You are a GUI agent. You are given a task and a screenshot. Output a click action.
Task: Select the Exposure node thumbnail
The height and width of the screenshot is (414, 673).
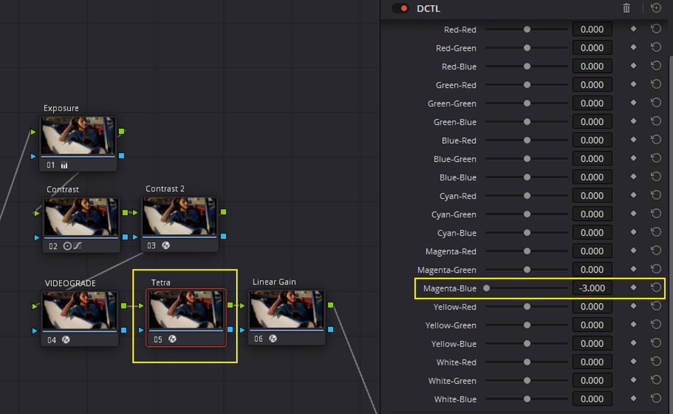pos(78,136)
